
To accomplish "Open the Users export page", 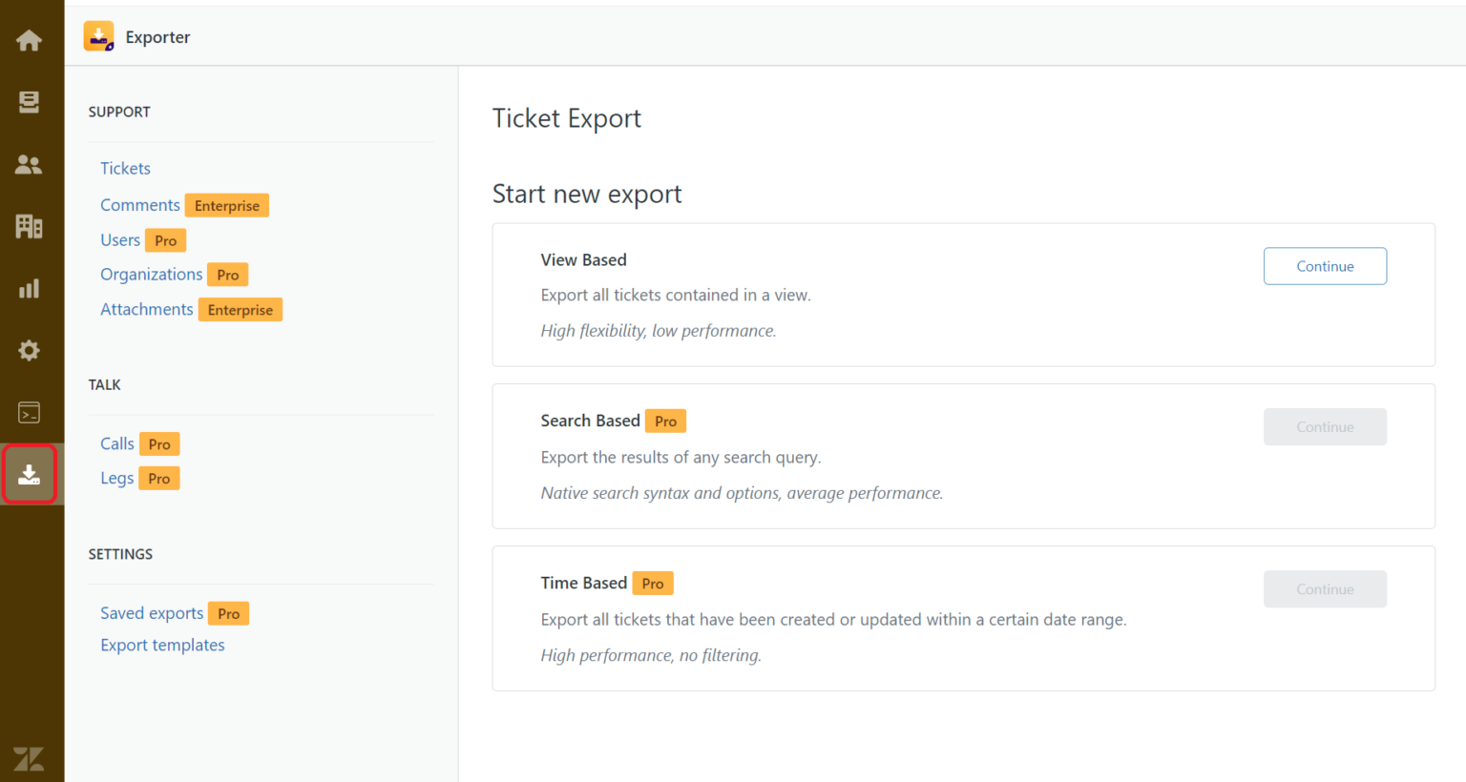I will click(x=120, y=239).
